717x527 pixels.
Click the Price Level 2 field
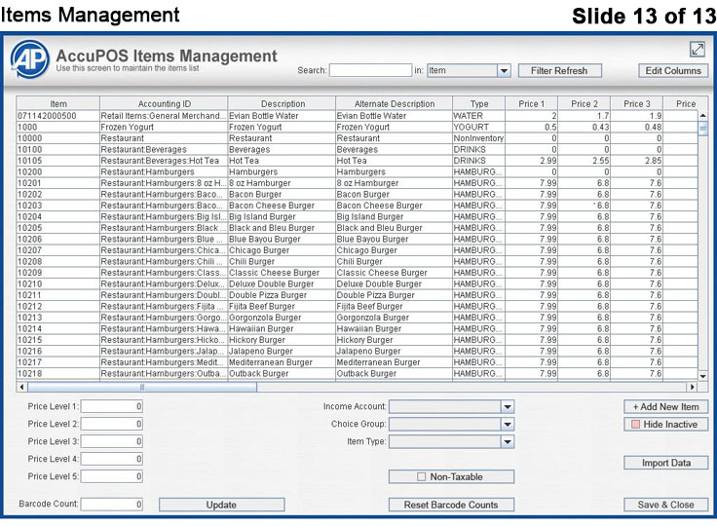click(112, 424)
